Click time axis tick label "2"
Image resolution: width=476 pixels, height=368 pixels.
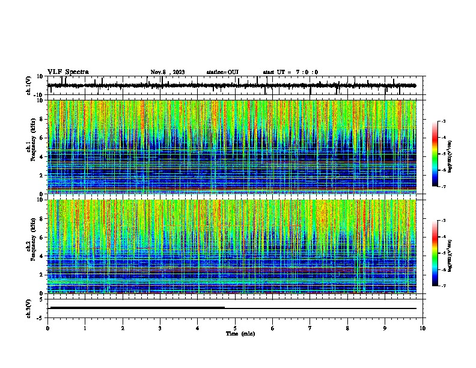tap(123, 328)
